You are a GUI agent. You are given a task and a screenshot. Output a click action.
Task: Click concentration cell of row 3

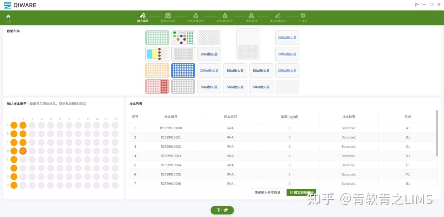pyautogui.click(x=289, y=146)
